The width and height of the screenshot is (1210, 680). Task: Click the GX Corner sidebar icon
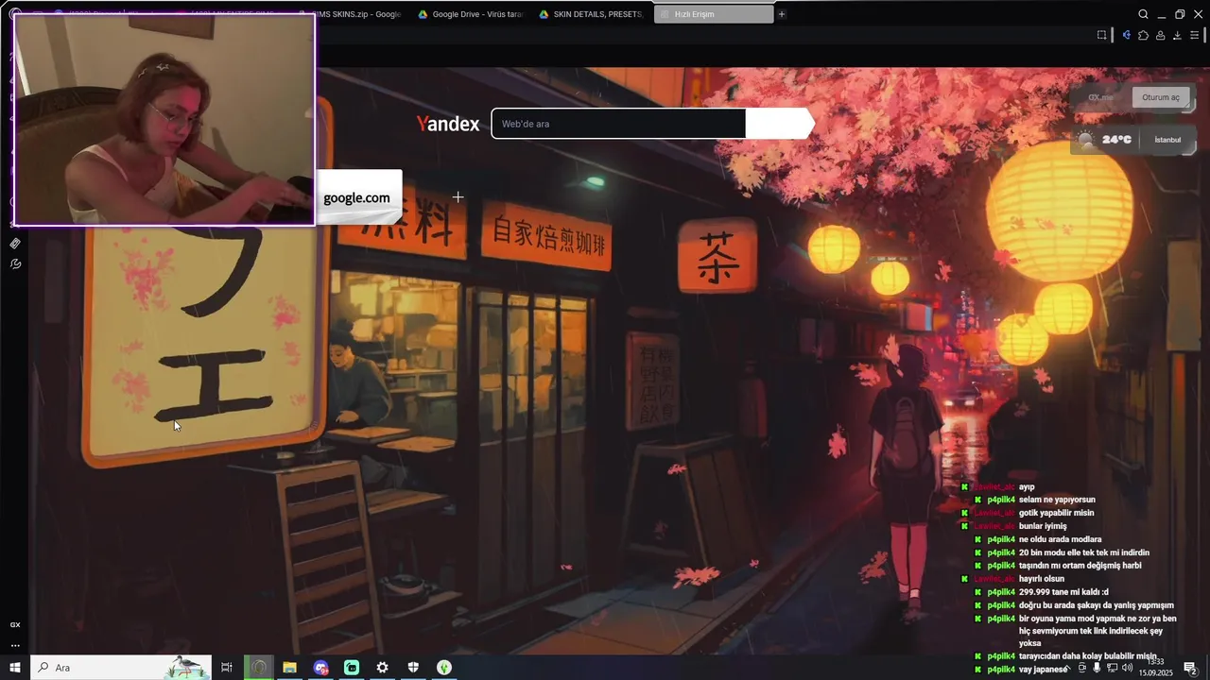tap(15, 625)
